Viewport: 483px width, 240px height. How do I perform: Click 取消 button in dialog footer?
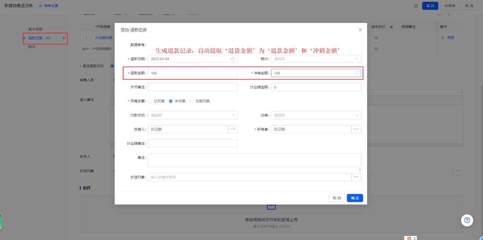click(337, 198)
